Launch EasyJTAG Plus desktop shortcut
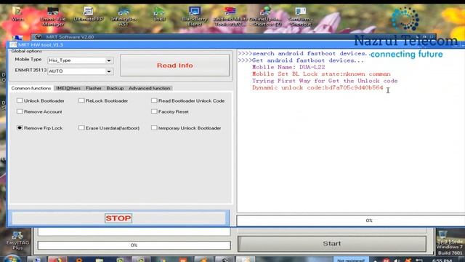 coord(17,241)
